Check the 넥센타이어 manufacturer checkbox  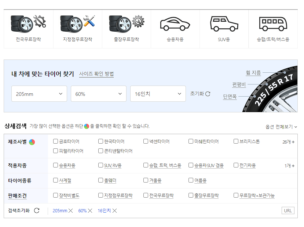tap(146, 141)
